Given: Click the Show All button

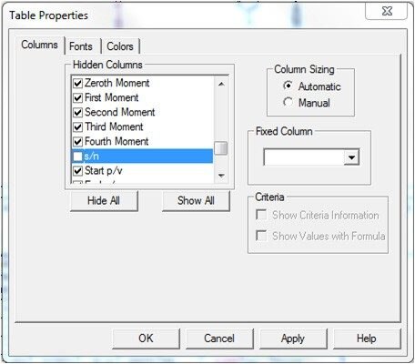Looking at the screenshot, I should [196, 200].
